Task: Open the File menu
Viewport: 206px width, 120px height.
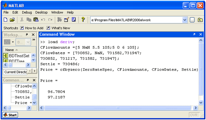Action: (x=6, y=12)
